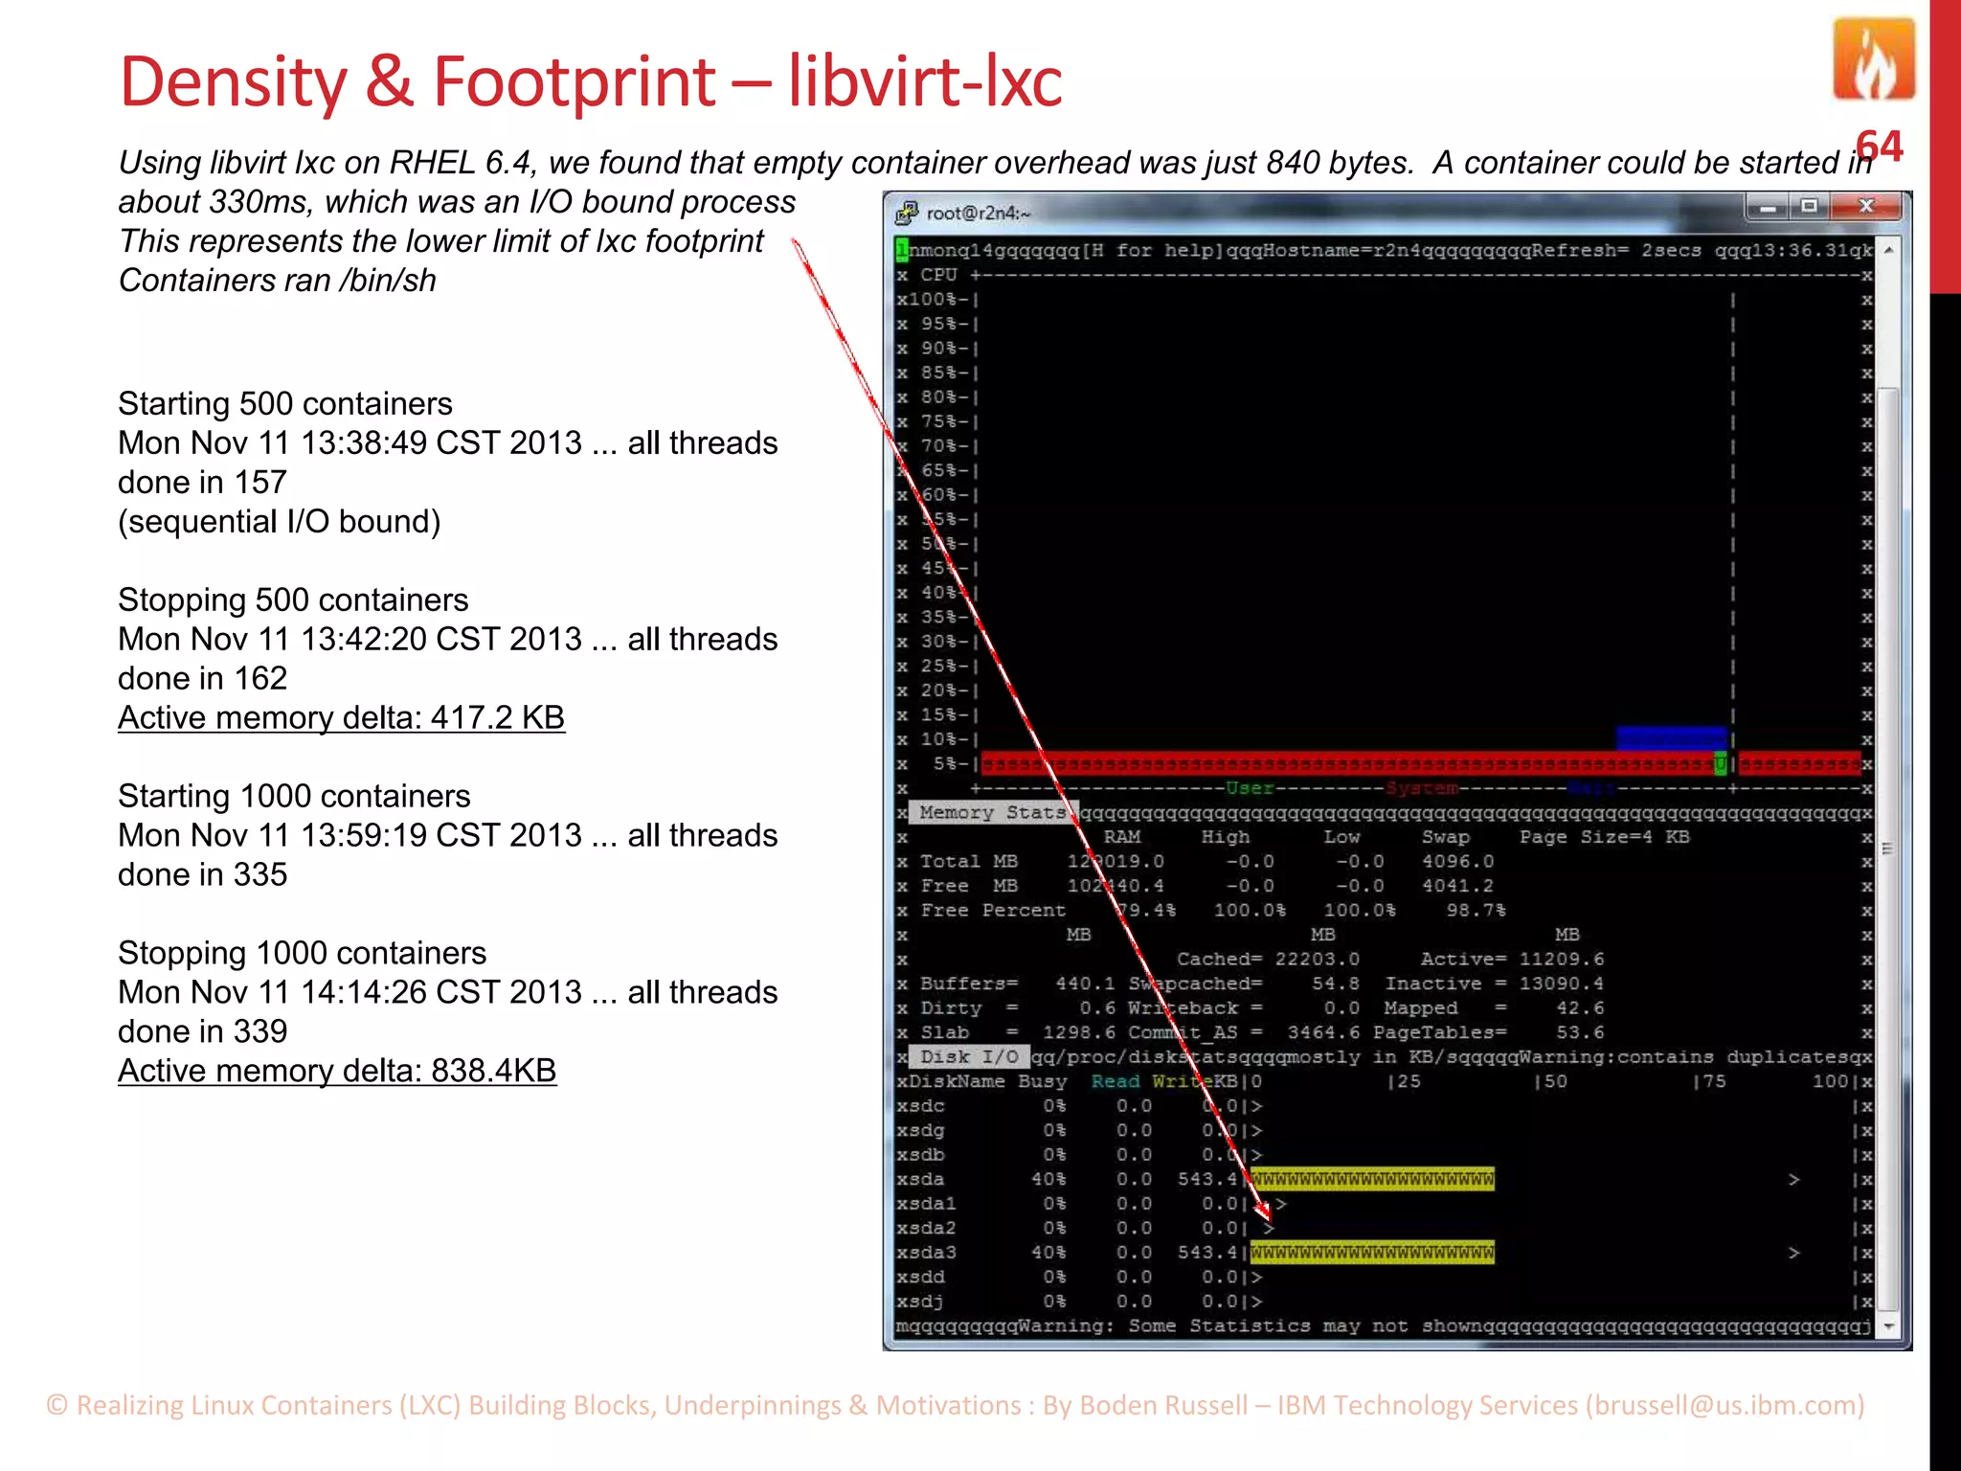Click the red 'System' legend label
The width and height of the screenshot is (1961, 1471).
[1421, 788]
